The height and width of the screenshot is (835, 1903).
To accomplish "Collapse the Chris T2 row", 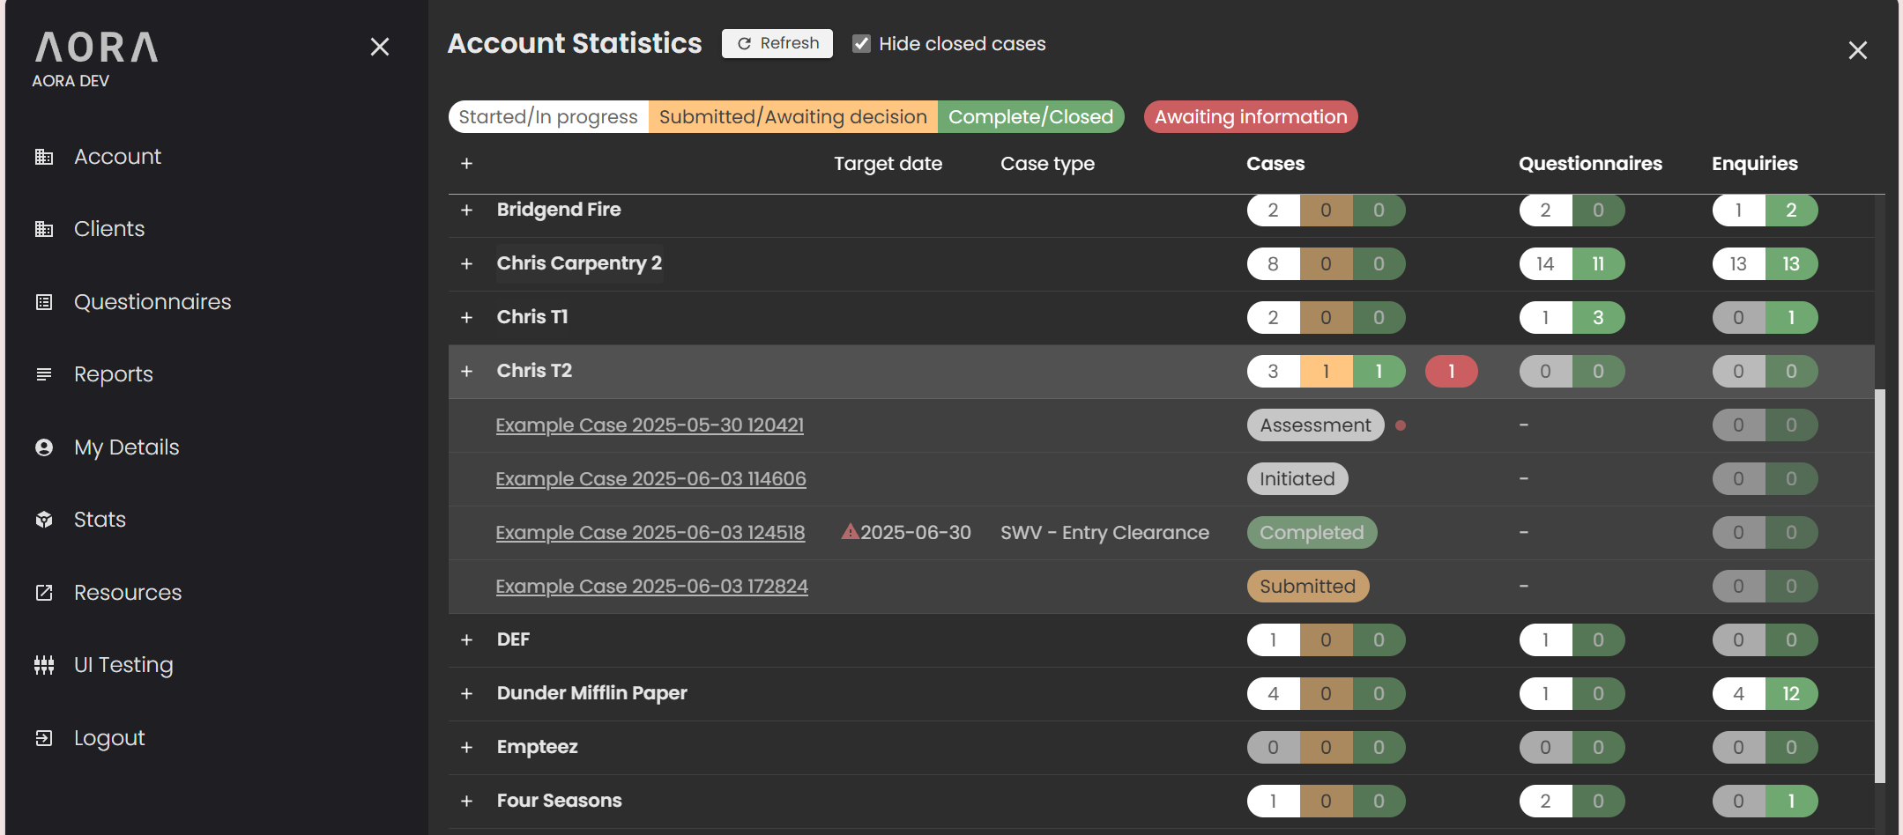I will point(466,371).
